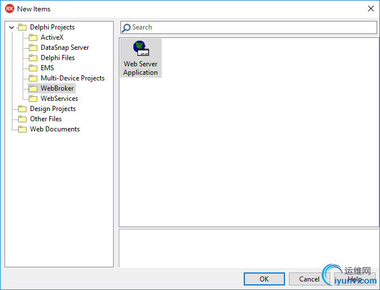The image size is (380, 290).
Task: Select Delphi Files in the tree
Action: [x=58, y=58]
